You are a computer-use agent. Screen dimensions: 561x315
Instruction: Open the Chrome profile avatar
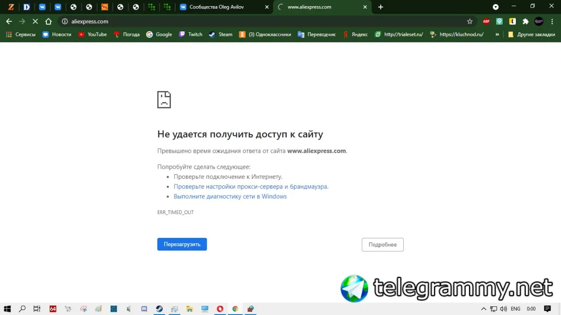(x=539, y=21)
